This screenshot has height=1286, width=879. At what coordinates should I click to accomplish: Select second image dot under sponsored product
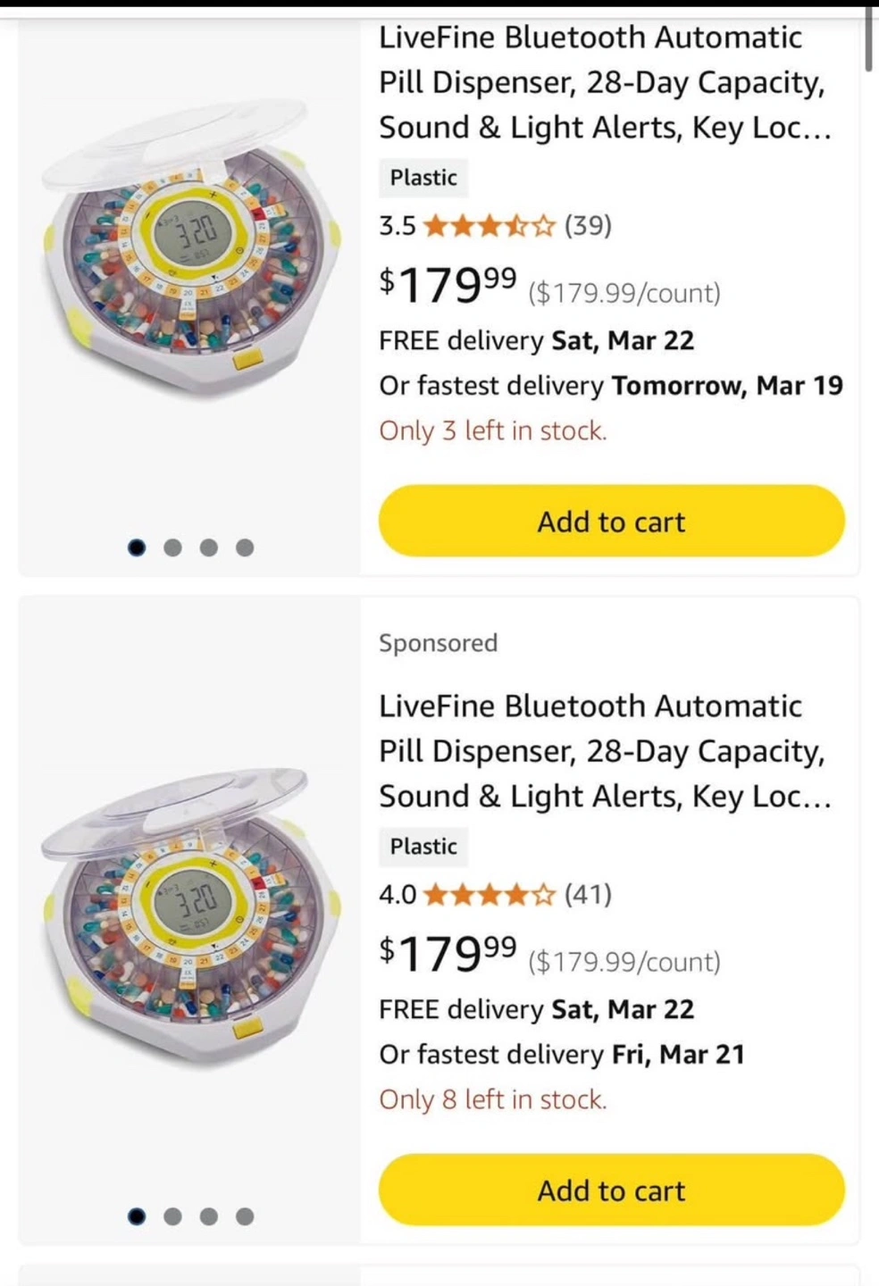click(173, 1216)
